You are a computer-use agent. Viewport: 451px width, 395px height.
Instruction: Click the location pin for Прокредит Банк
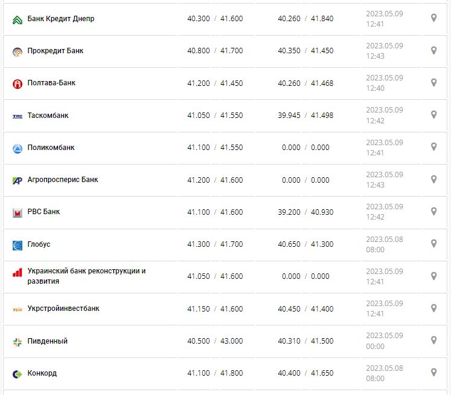pos(433,50)
